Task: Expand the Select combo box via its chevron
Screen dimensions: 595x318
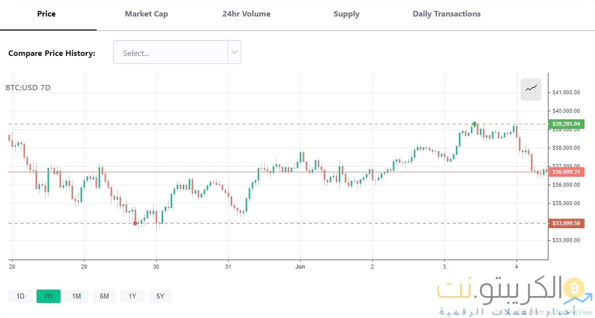Action: [234, 52]
